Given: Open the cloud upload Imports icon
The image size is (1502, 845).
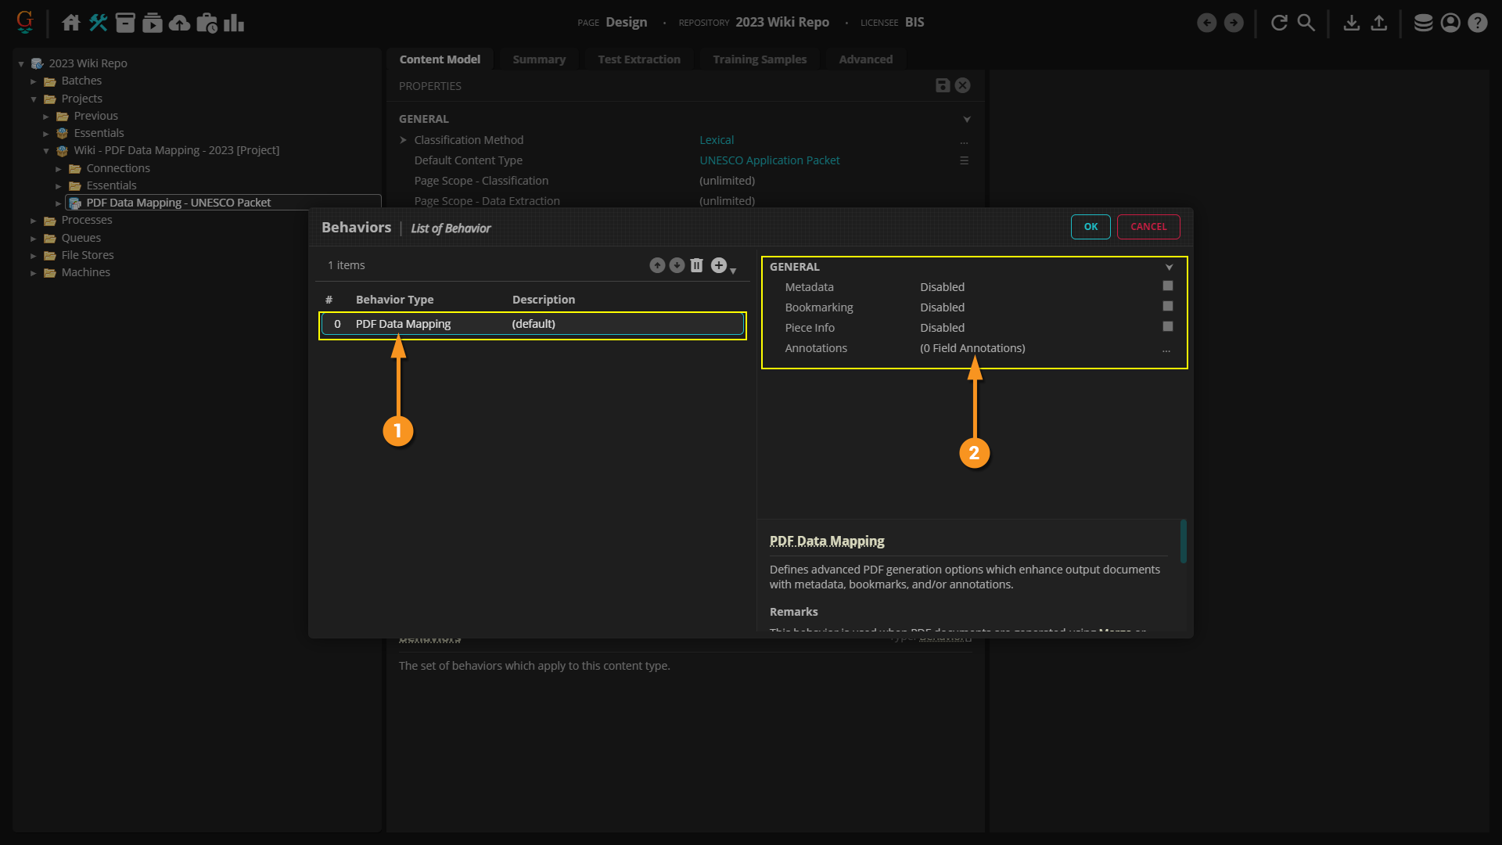Looking at the screenshot, I should [179, 23].
